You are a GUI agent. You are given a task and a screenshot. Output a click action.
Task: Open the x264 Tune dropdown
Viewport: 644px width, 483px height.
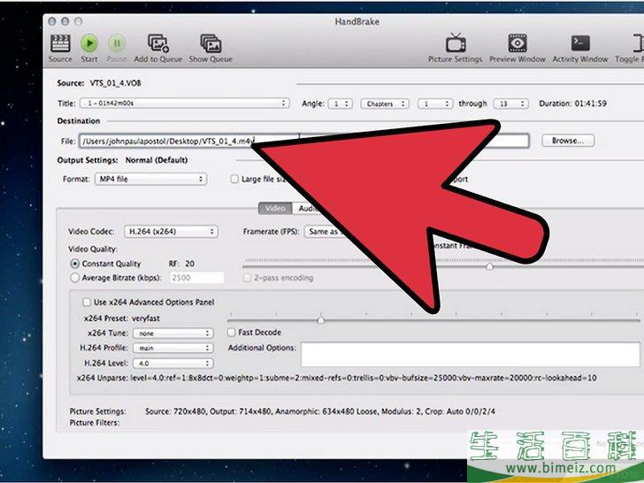[x=172, y=333]
